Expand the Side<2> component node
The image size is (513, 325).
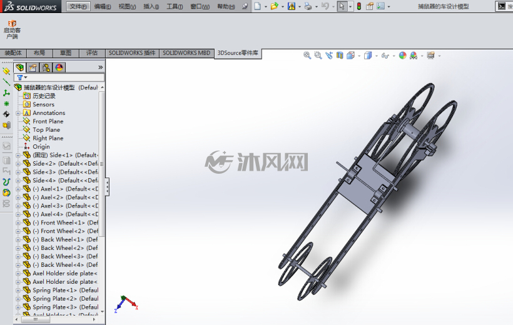coord(18,164)
